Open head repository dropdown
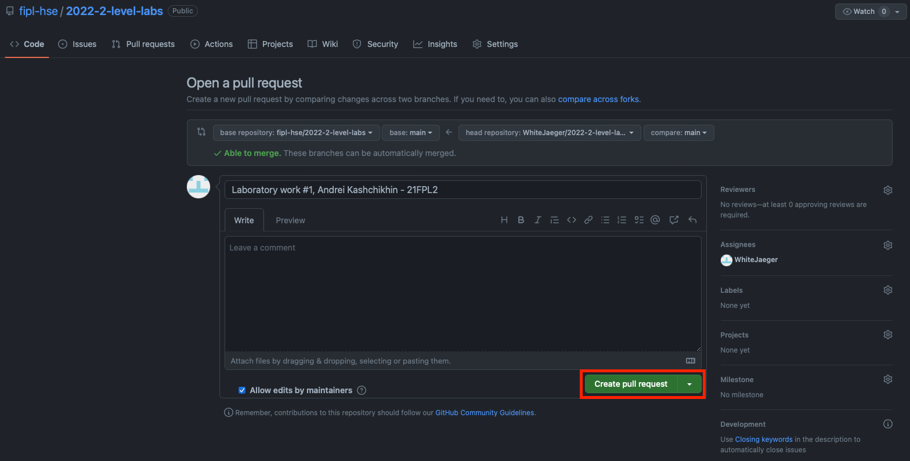This screenshot has height=461, width=910. [x=550, y=133]
